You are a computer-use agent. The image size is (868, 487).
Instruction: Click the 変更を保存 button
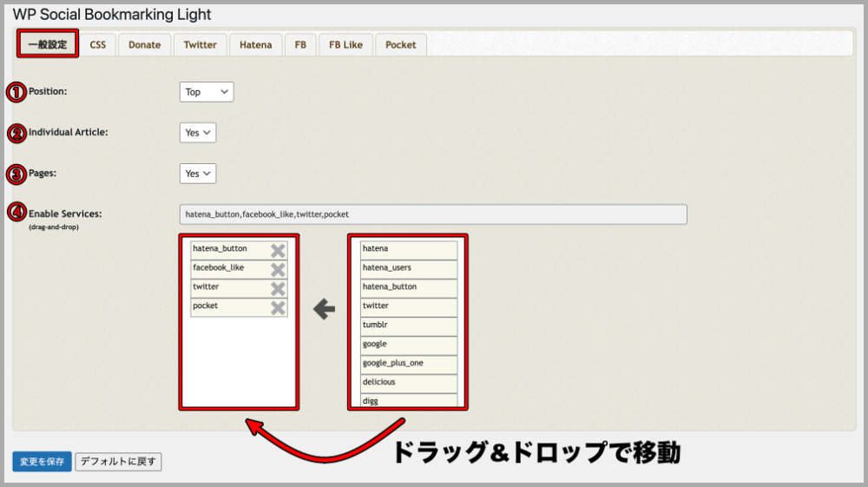[x=42, y=462]
